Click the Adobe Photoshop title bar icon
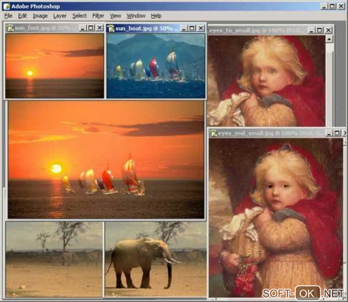The height and width of the screenshot is (302, 348). (6, 6)
